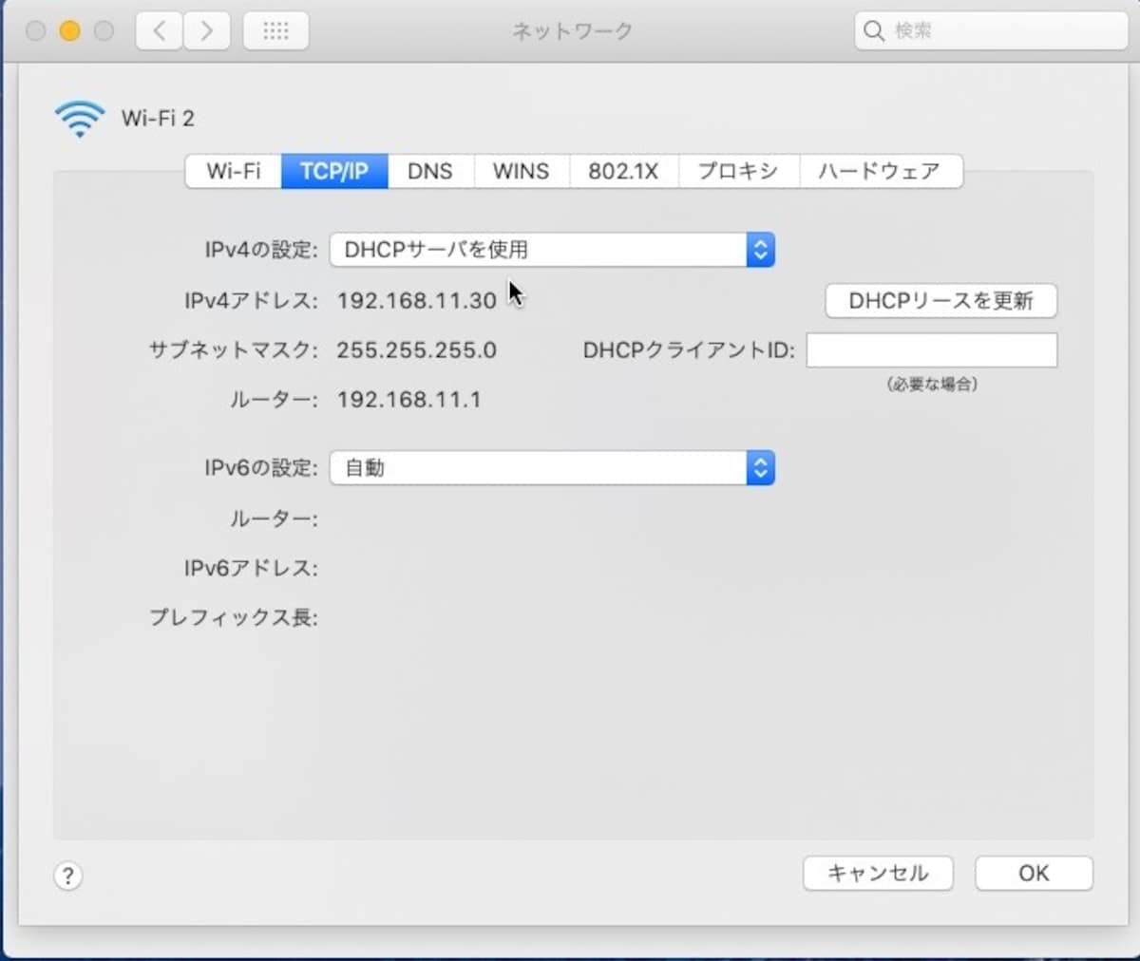Click router value 192.168.11.1

(x=408, y=400)
